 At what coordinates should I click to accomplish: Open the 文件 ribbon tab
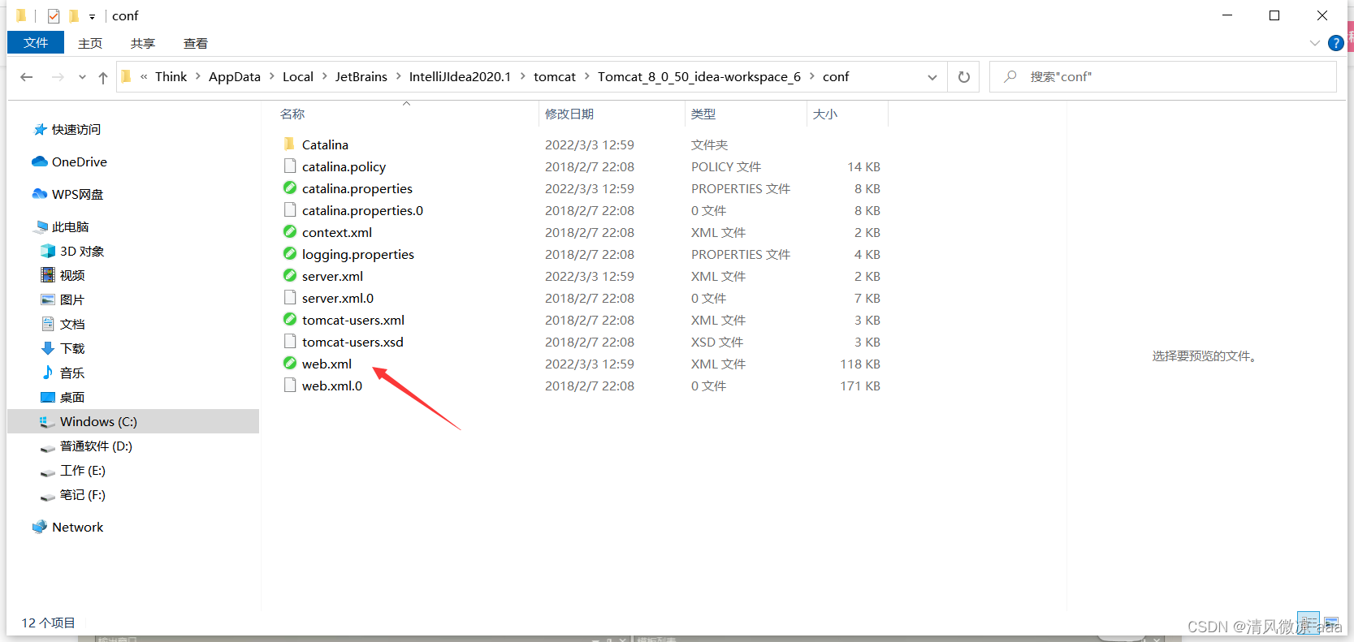click(x=36, y=43)
